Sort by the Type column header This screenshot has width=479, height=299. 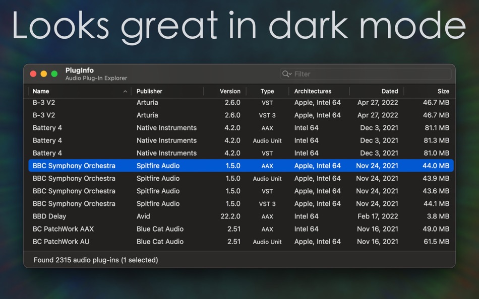(267, 91)
